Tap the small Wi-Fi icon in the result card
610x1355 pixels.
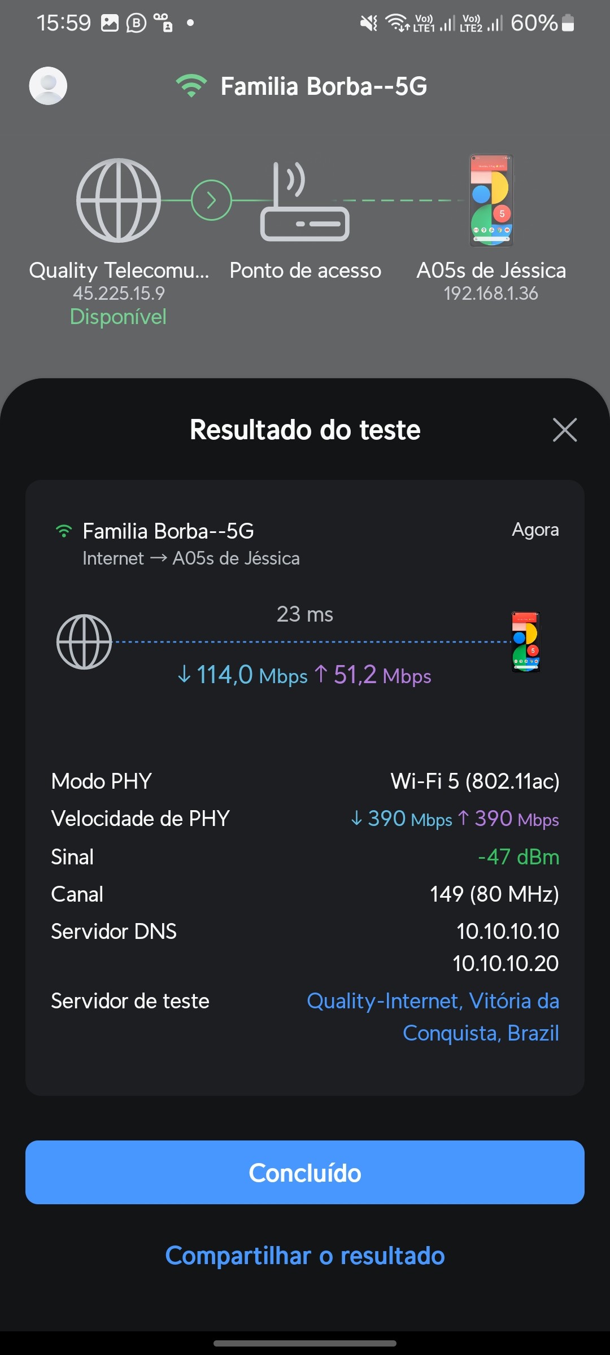click(x=64, y=531)
